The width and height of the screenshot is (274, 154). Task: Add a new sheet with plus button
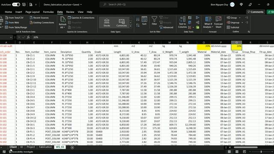pos(72,148)
